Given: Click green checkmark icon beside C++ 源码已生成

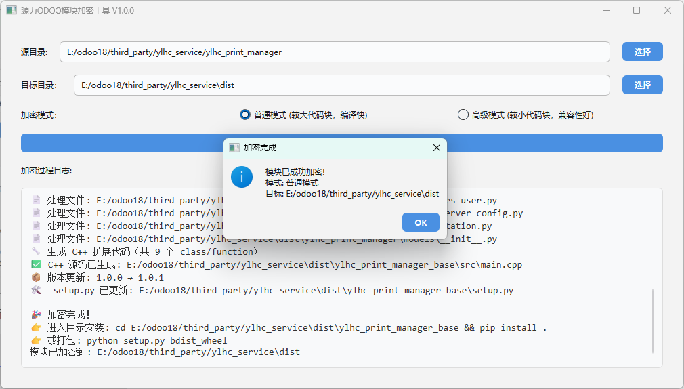Looking at the screenshot, I should click(36, 264).
